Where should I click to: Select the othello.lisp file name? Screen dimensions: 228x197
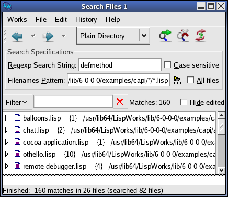point(39,155)
